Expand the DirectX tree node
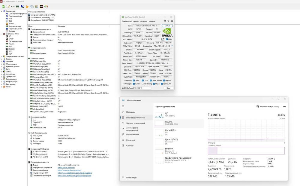300x186 pixels. click(x=1, y=72)
